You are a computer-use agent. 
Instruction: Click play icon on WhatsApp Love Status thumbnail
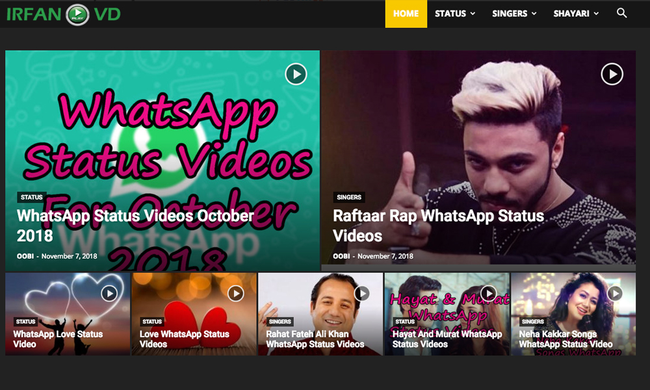109,294
